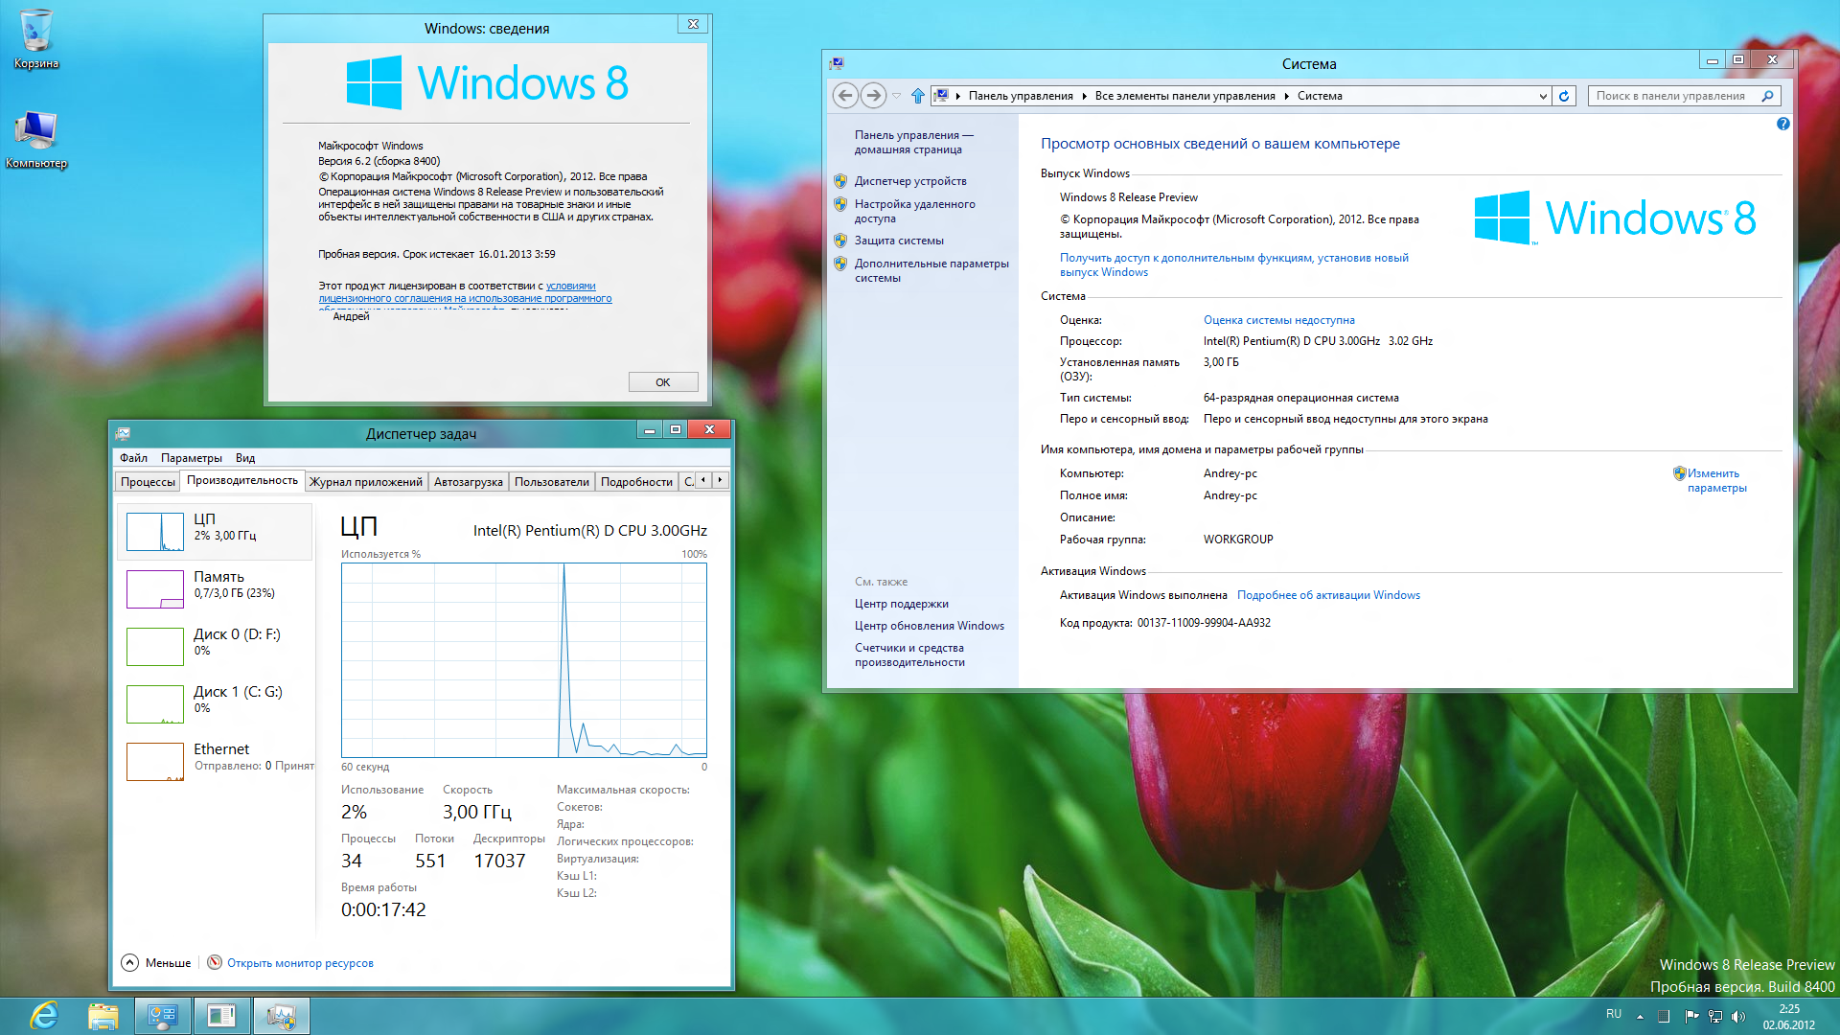Image resolution: width=1840 pixels, height=1035 pixels.
Task: Switch to the Журнал приложений tab
Action: pyautogui.click(x=365, y=482)
